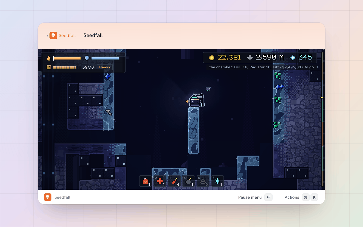Click the depth down-arrow icon
This screenshot has height=227, width=363.
click(250, 58)
